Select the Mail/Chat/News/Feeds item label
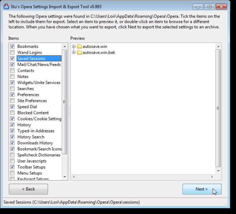Image resolution: width=236 pixels, height=214 pixels. click(39, 64)
